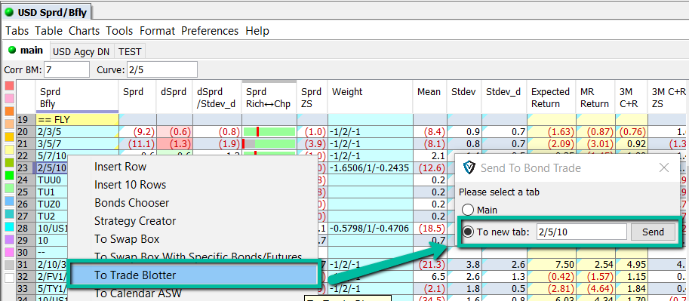Open the Preferences menu
Screen dimensions: 689x301
[210, 31]
